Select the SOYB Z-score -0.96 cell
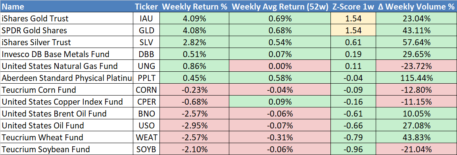This screenshot has height=155, width=457. (x=353, y=149)
